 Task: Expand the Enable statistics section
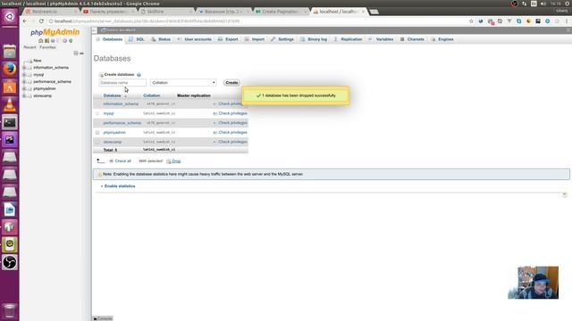[x=118, y=186]
